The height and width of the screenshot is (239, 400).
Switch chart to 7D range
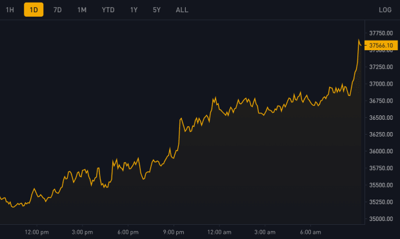click(x=57, y=10)
